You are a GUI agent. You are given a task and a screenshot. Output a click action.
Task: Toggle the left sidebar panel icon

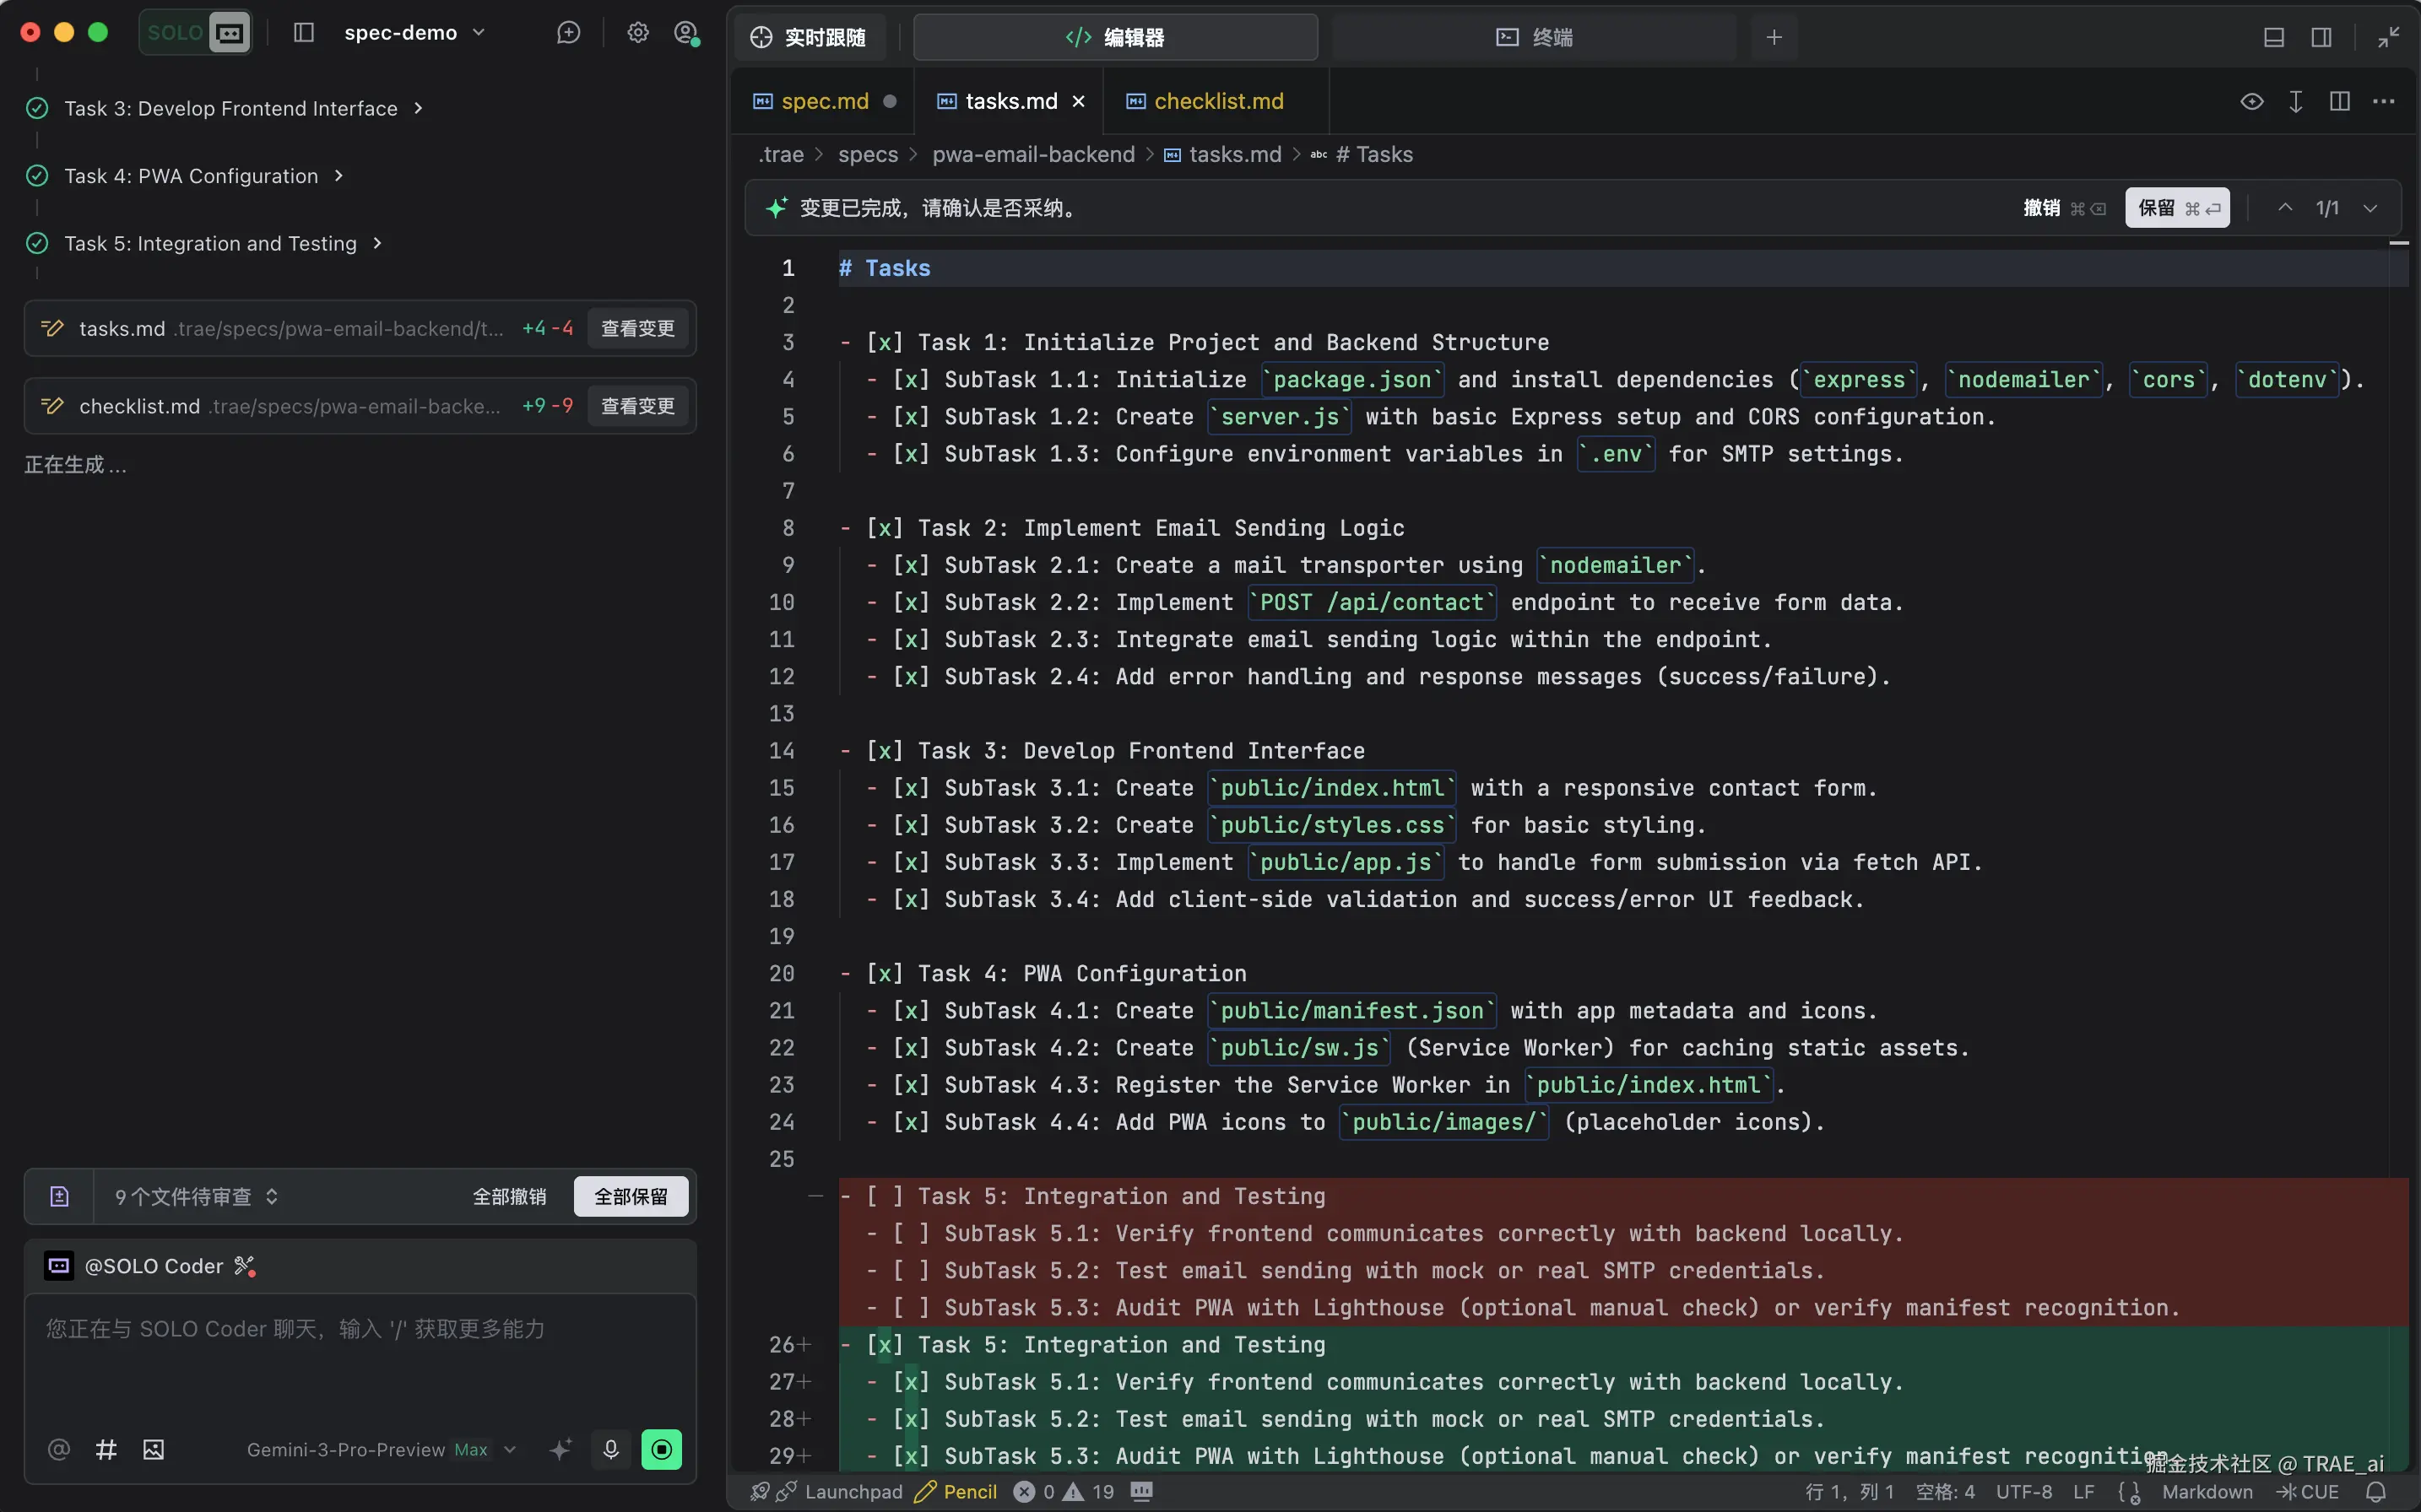point(304,33)
